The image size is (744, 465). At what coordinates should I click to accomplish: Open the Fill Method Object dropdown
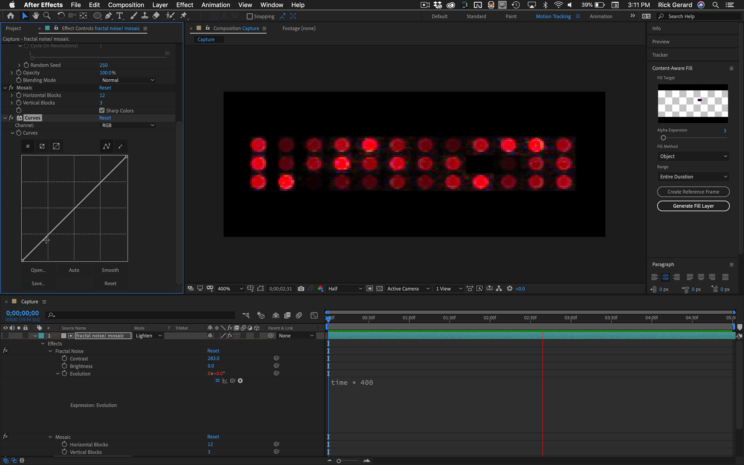[x=693, y=156]
